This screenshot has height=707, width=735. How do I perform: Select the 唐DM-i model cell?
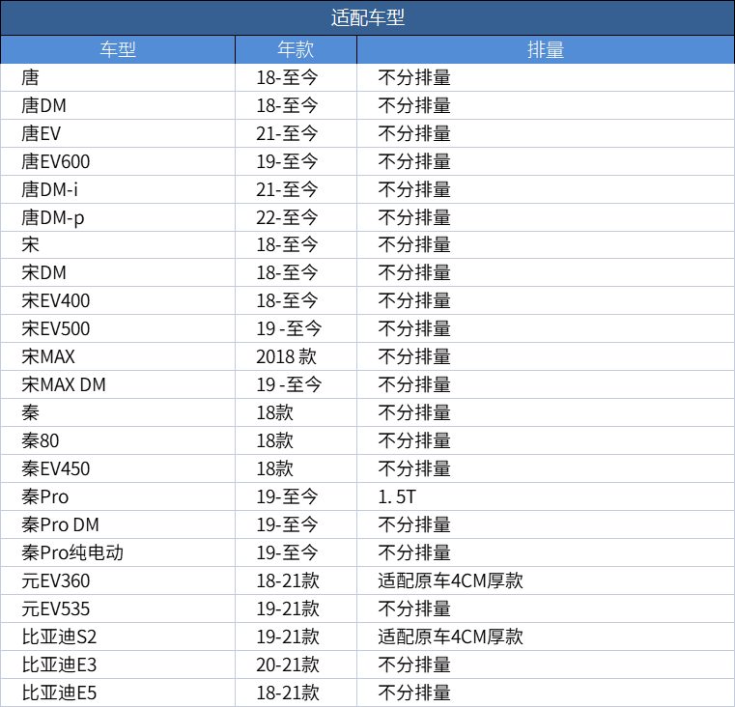(x=118, y=189)
